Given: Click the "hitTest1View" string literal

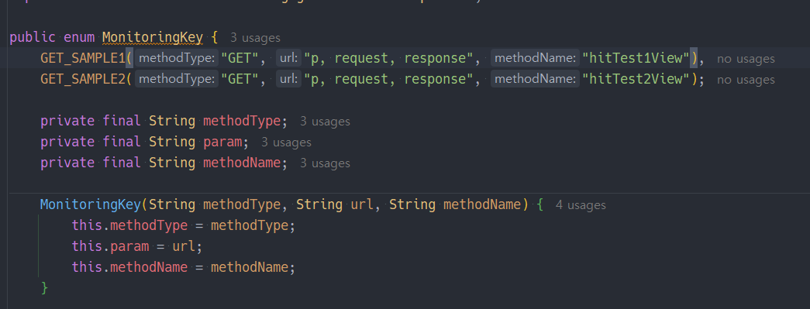Looking at the screenshot, I should pyautogui.click(x=636, y=58).
